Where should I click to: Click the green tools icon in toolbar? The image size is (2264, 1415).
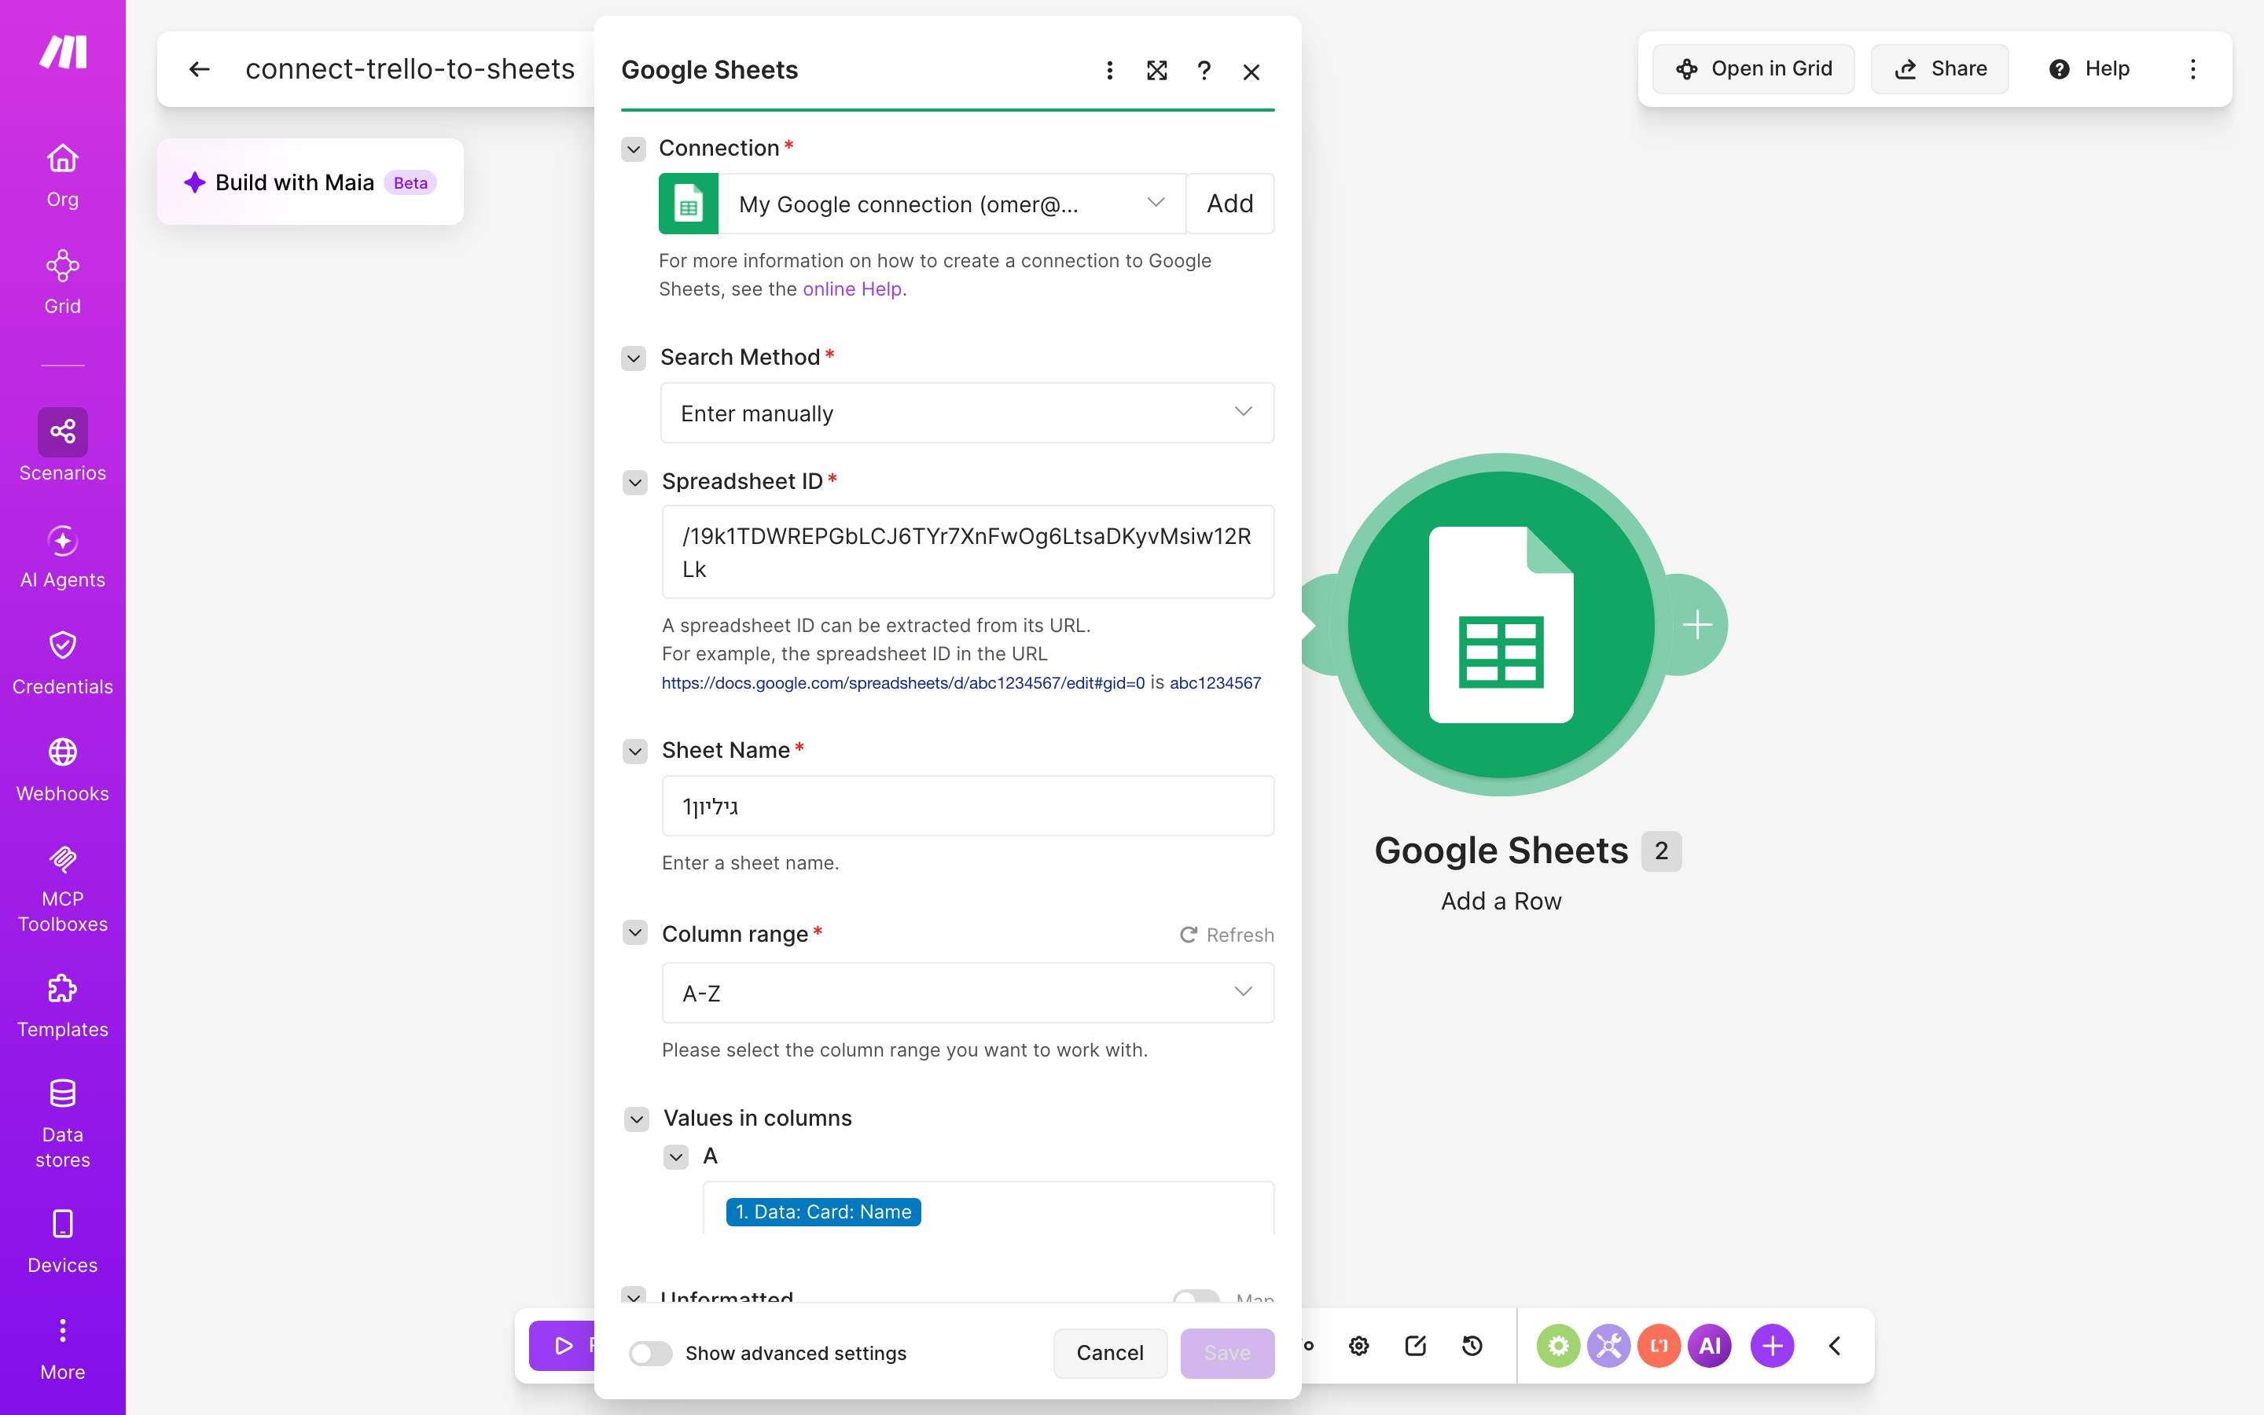1557,1346
